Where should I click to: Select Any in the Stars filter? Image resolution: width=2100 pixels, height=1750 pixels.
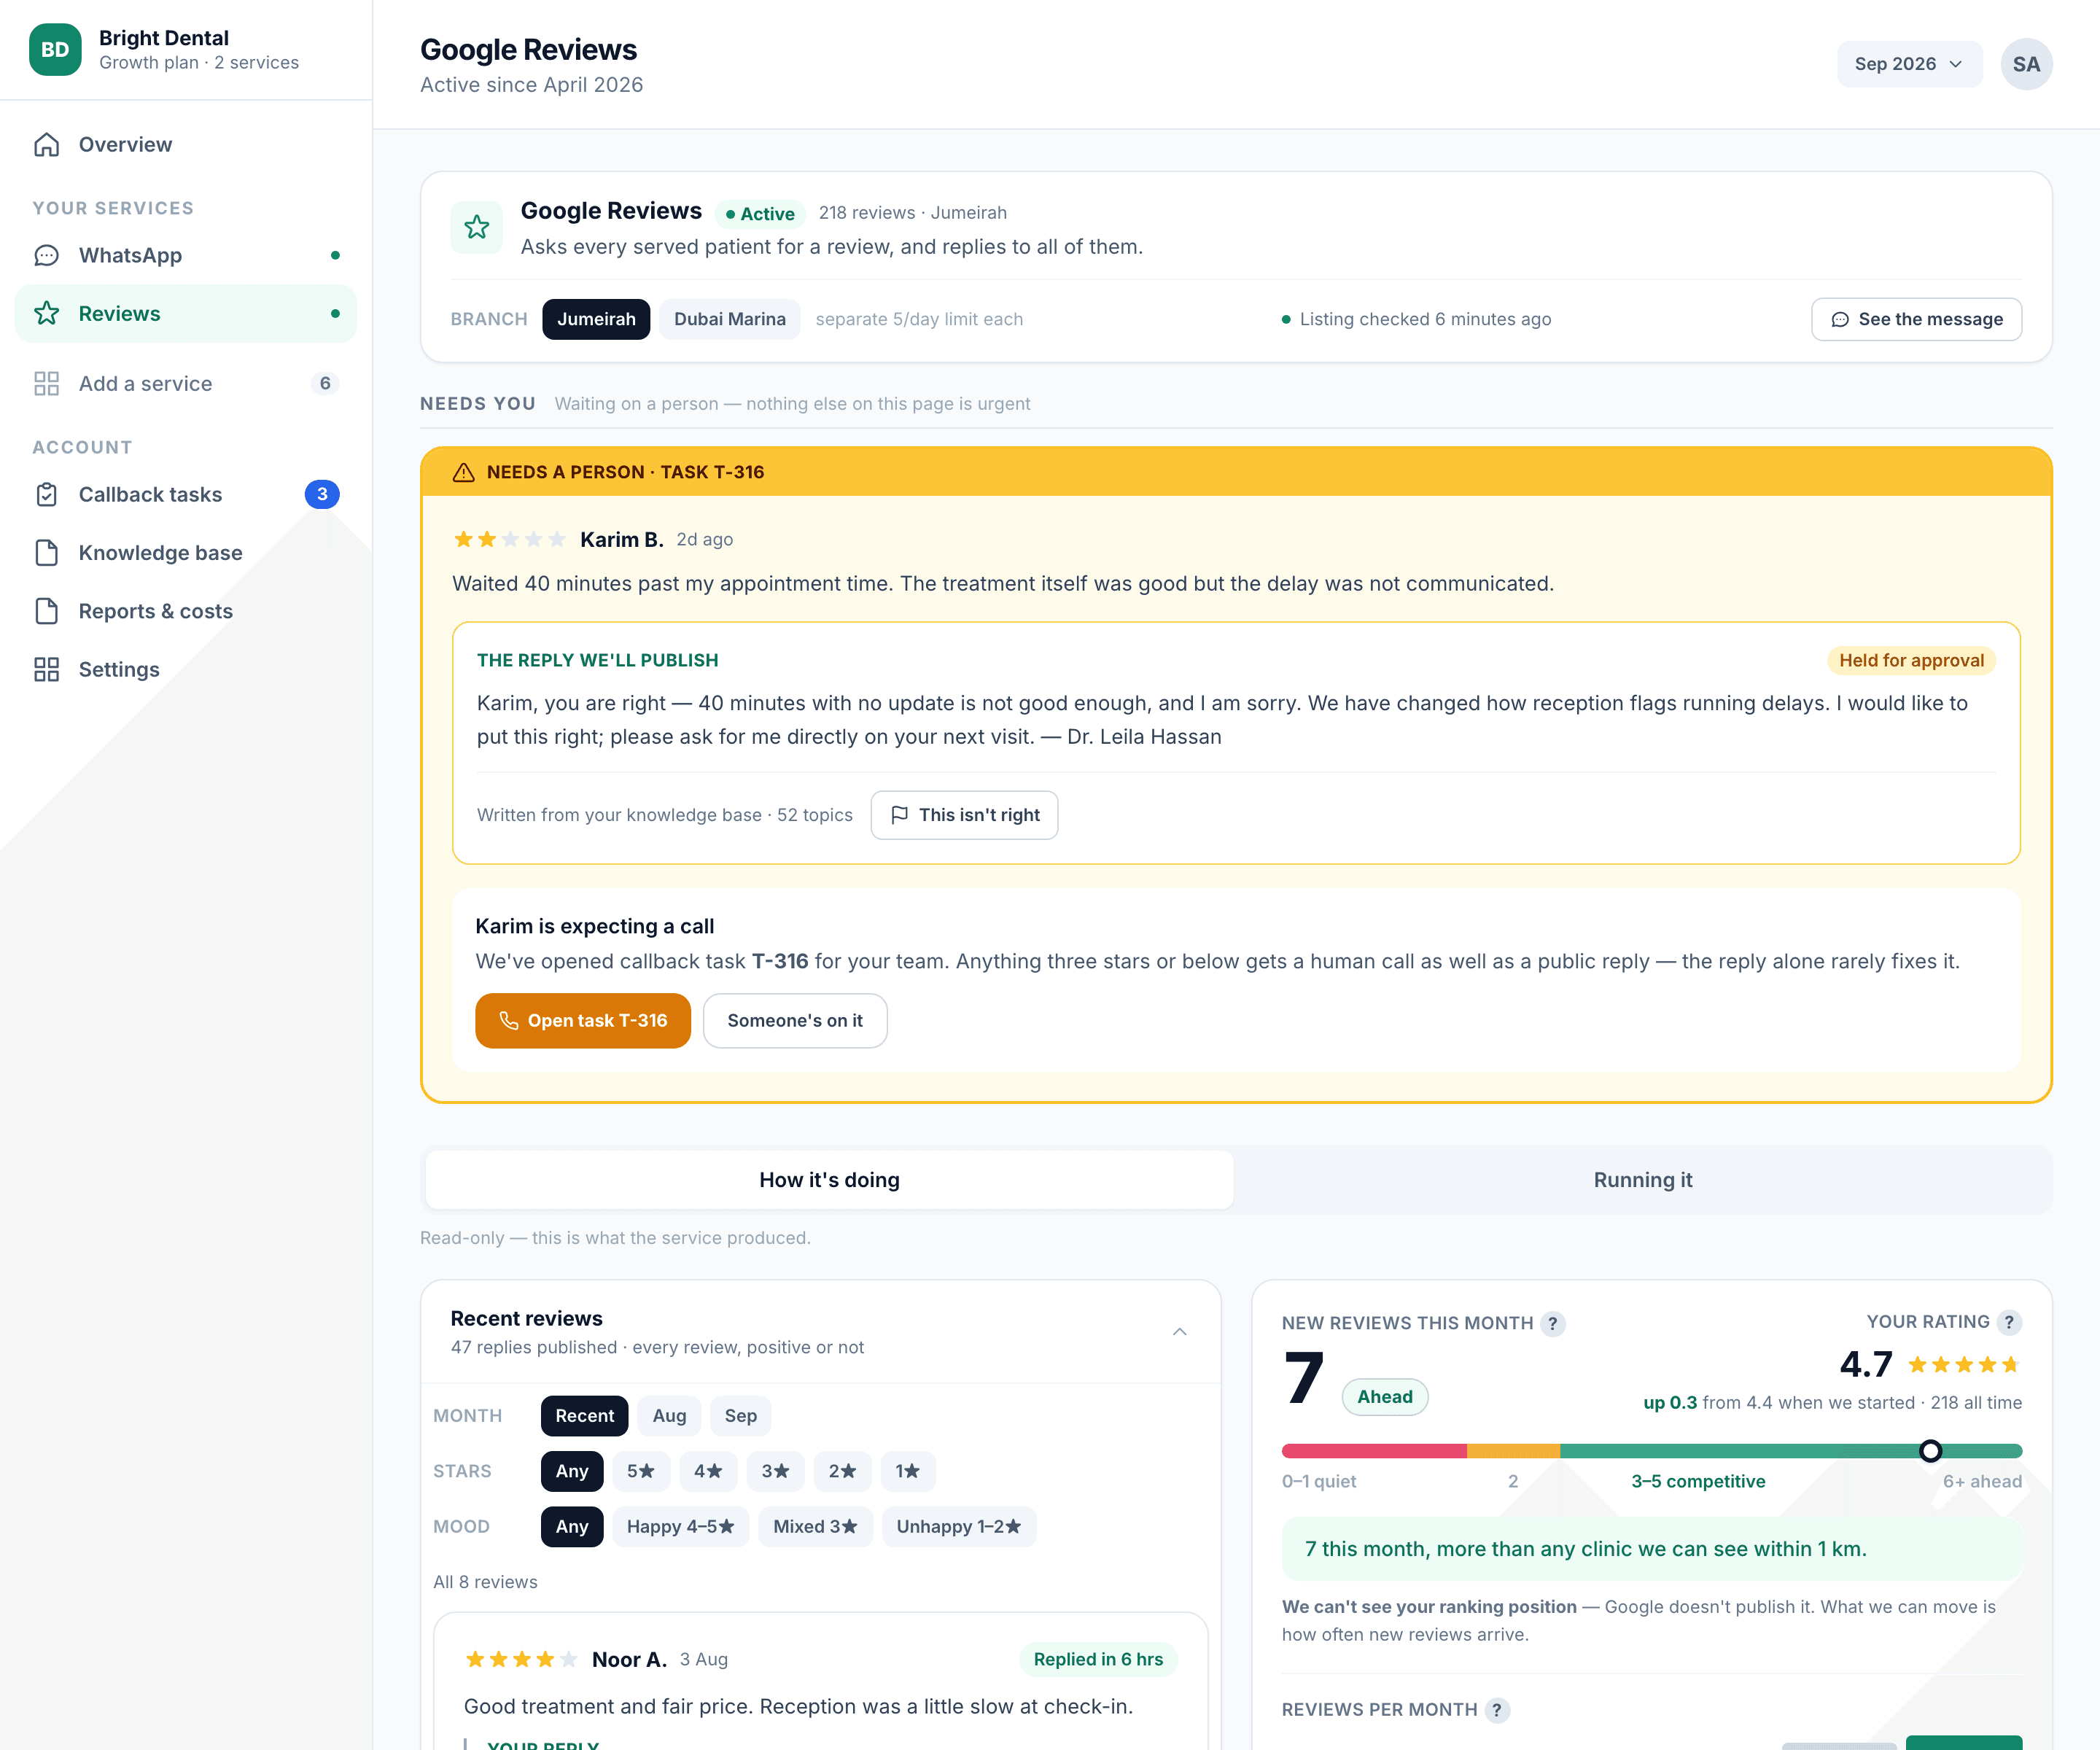click(572, 1472)
